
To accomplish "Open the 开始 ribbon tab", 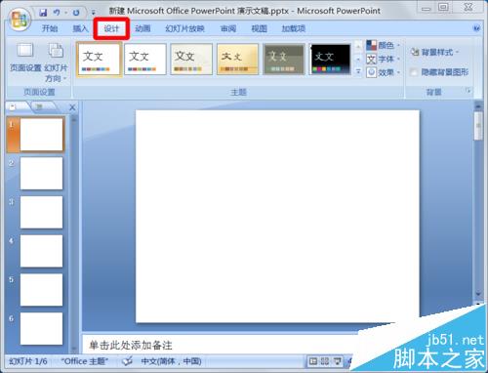I will pyautogui.click(x=50, y=28).
